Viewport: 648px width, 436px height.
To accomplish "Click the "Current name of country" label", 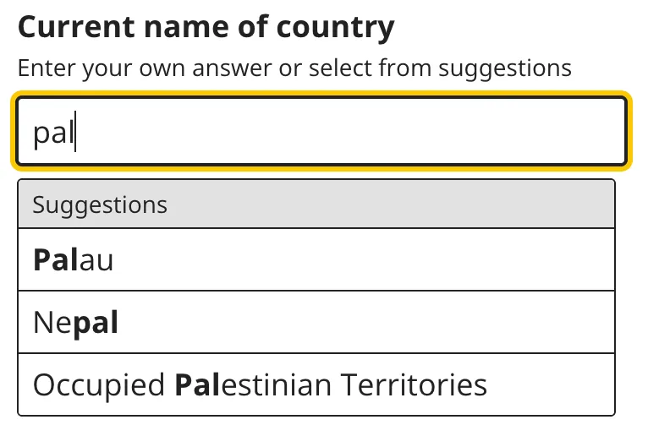I will 206,28.
